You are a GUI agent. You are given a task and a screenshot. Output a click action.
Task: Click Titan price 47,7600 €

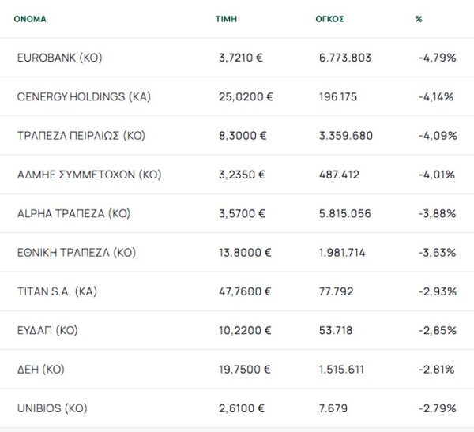point(245,291)
